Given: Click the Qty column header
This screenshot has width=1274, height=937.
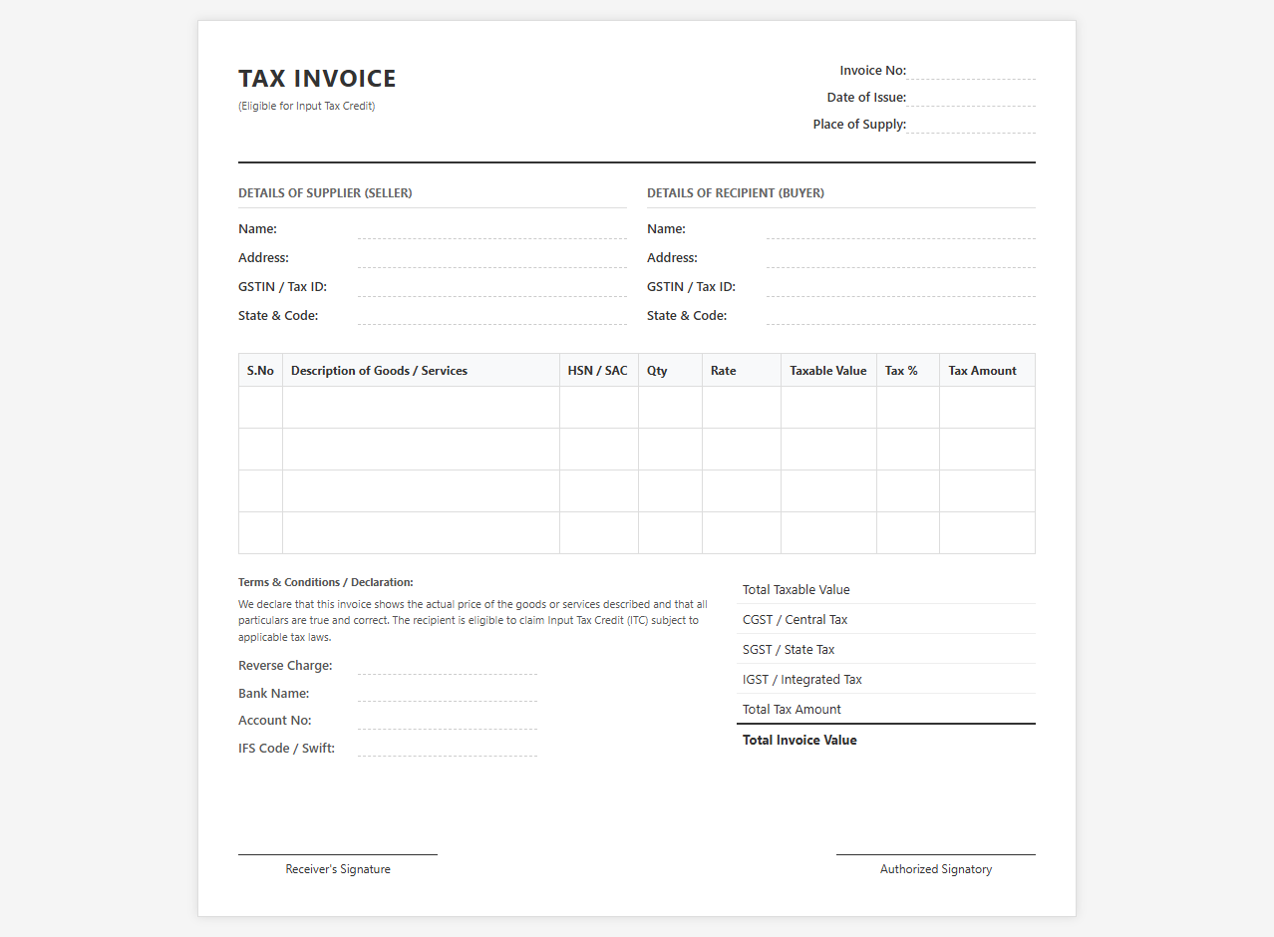Looking at the screenshot, I should [671, 371].
